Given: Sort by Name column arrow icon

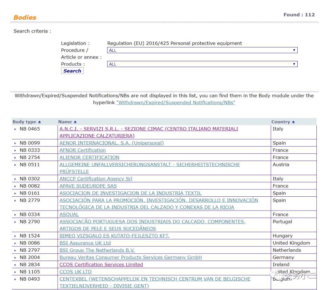Looking at the screenshot, I should tap(75, 122).
